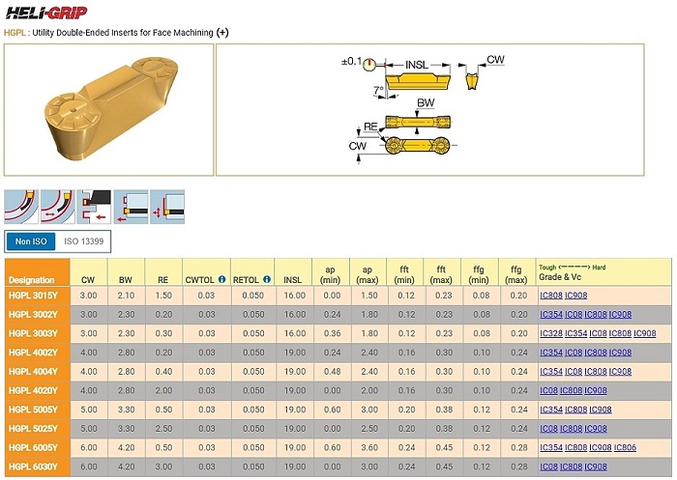This screenshot has height=480, width=677.
Task: Select designation HGPL 6030Y
Action: [x=33, y=466]
